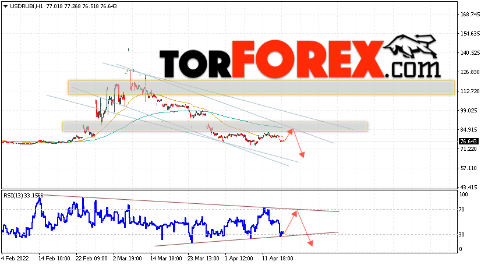
Task: Select the RSI scale level 70
Action: click(462, 210)
